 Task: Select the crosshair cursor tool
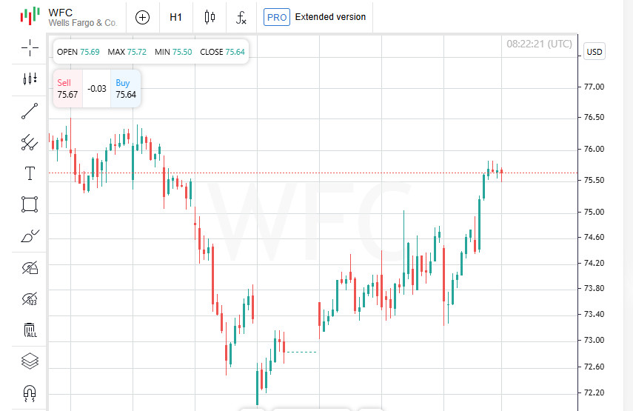click(30, 48)
